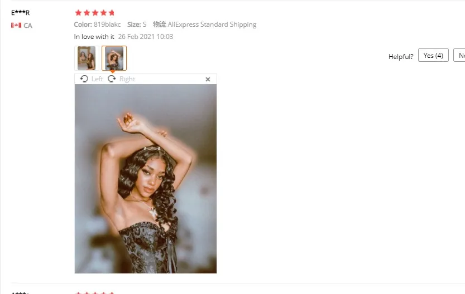The height and width of the screenshot is (294, 465).
Task: Open the first review photo thumbnail
Action: [x=87, y=58]
